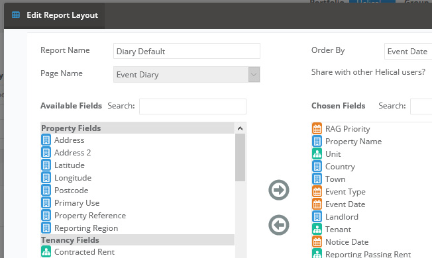432x258 pixels.
Task: Select Reporting Passing Rent in chosen fields
Action: pyautogui.click(x=368, y=254)
